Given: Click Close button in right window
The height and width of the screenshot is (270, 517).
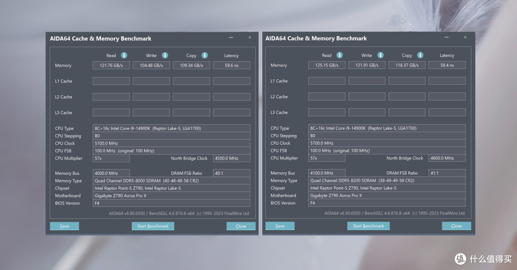Looking at the screenshot, I should pyautogui.click(x=456, y=226).
